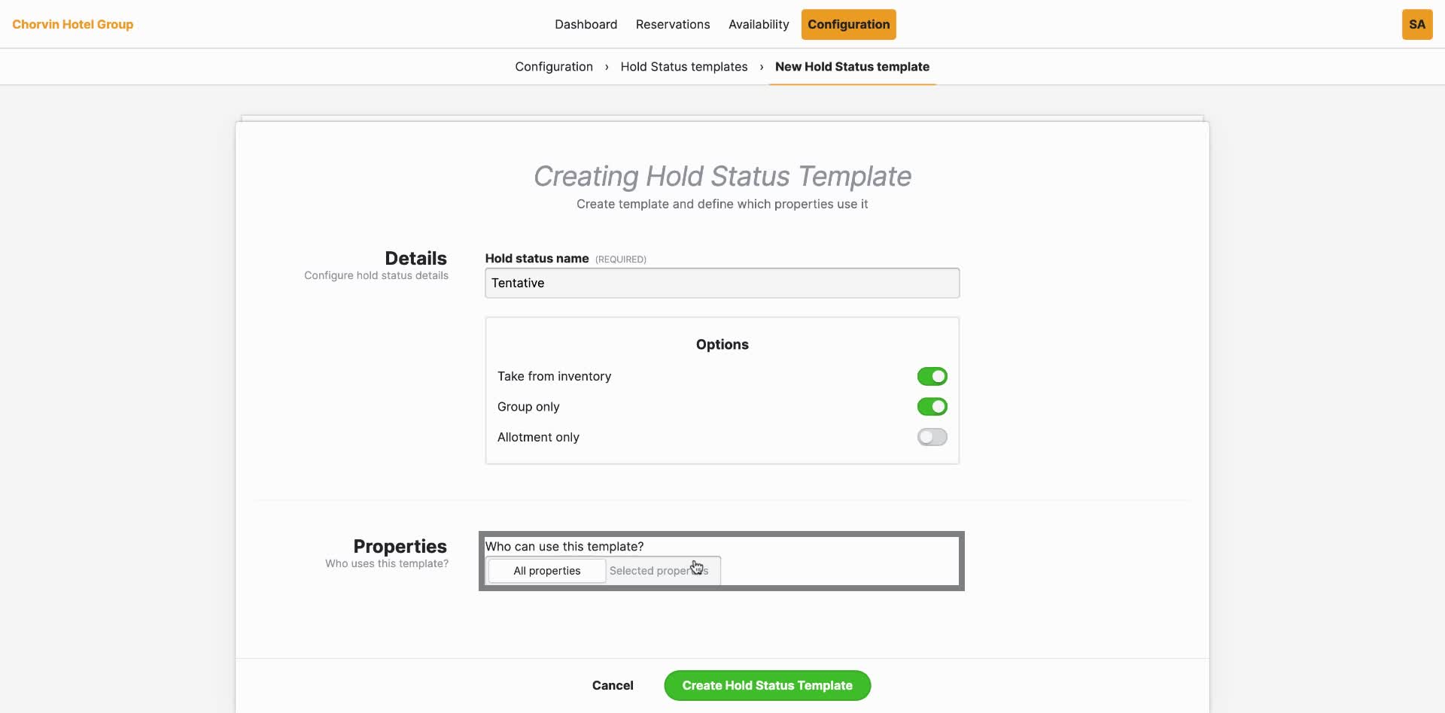Click the Chorvin Hotel Group logo
This screenshot has height=713, width=1445.
(73, 24)
